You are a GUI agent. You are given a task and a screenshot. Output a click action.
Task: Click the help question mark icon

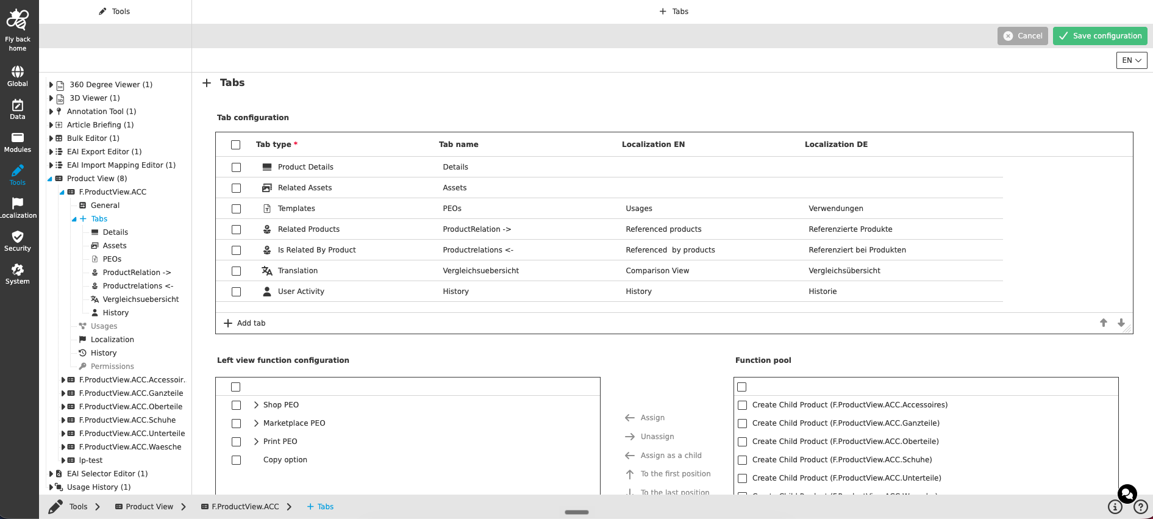tap(1141, 507)
